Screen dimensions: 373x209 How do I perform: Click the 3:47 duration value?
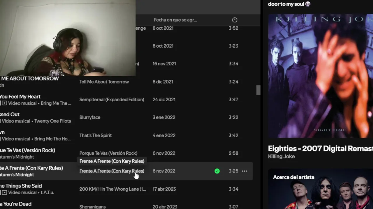(233, 100)
